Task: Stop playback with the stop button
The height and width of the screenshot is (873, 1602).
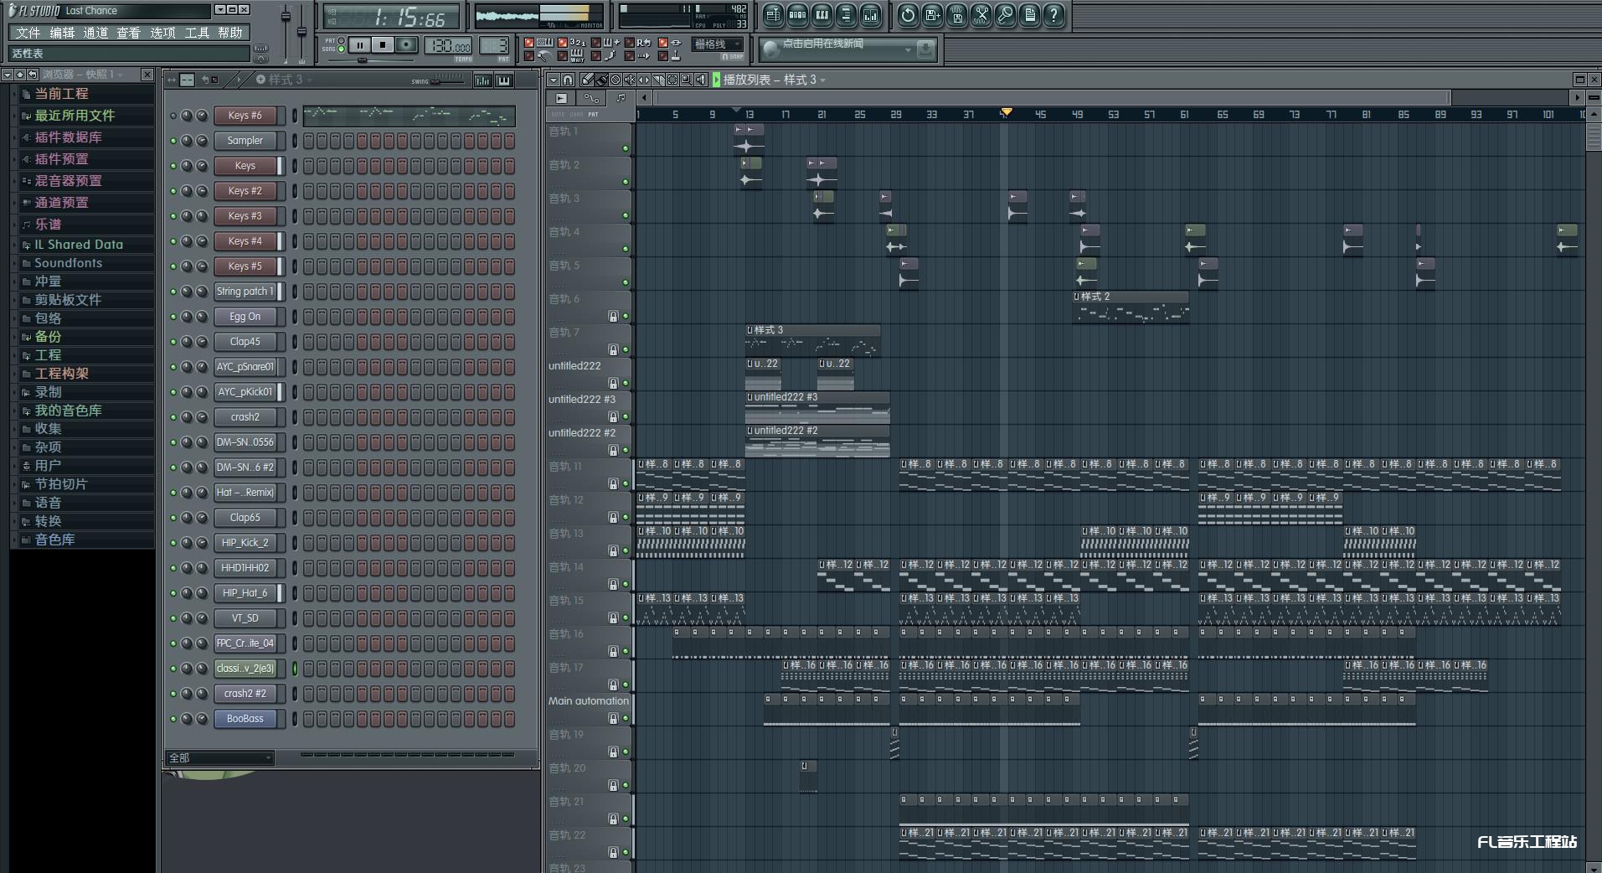Action: [x=383, y=44]
